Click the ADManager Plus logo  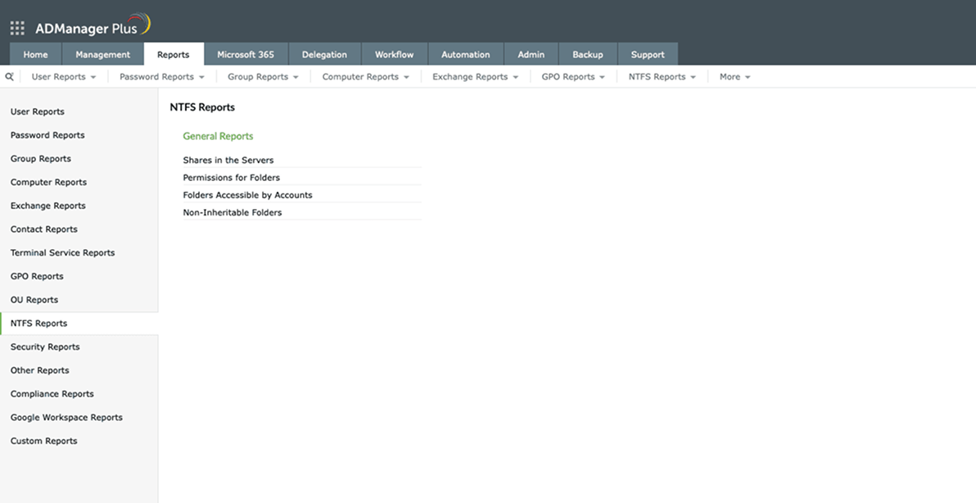93,26
